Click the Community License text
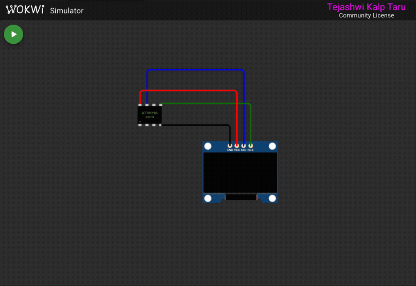Screen dimensions: 416x286 pos(366,16)
